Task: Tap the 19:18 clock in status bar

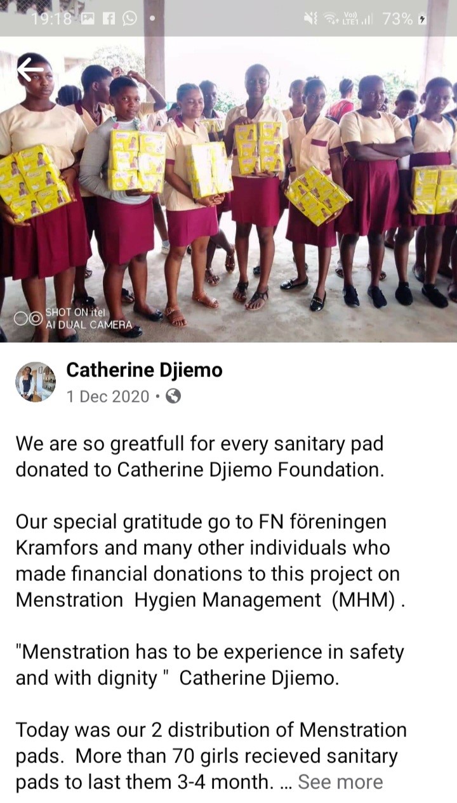Action: pos(51,19)
